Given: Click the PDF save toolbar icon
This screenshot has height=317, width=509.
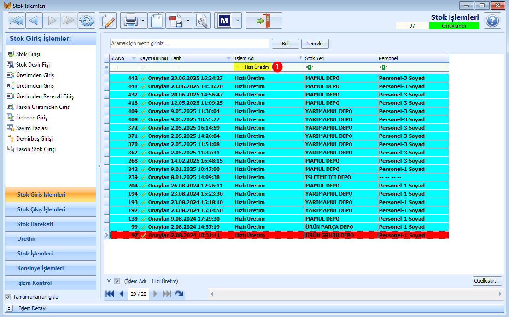Looking at the screenshot, I should pyautogui.click(x=176, y=21).
